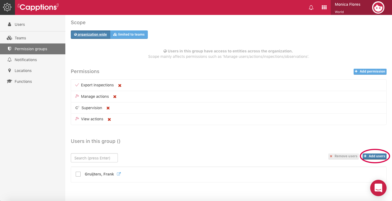Check the Gruijters, Frank checkbox
The width and height of the screenshot is (392, 201).
(x=78, y=174)
